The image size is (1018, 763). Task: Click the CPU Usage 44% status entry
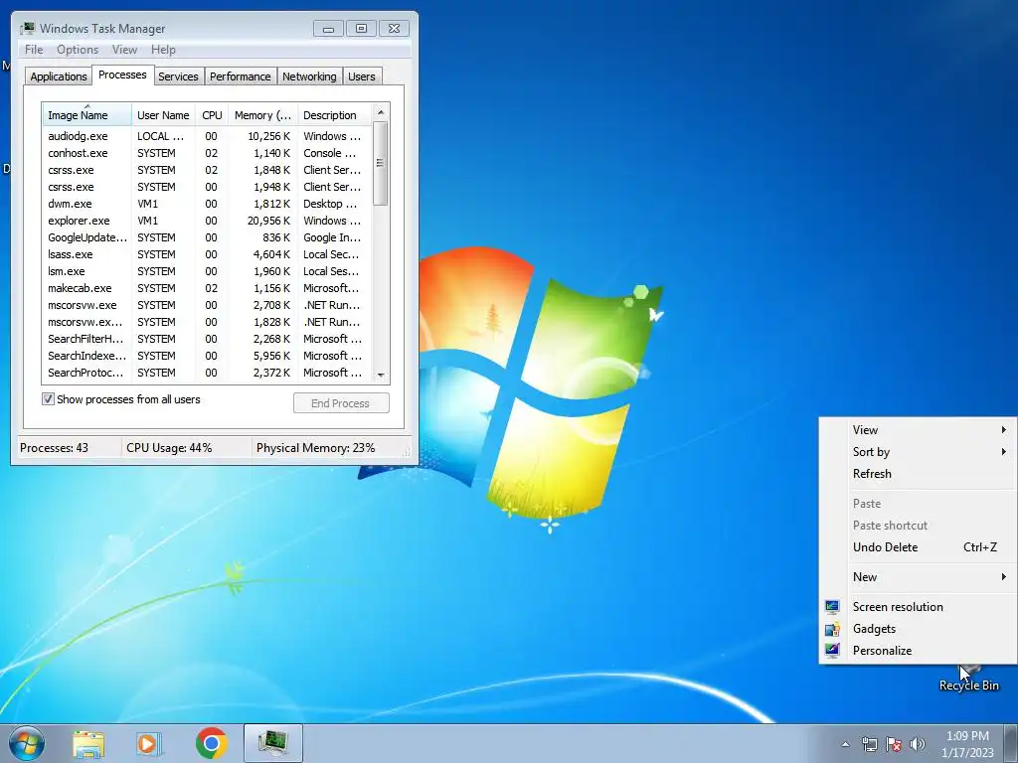tap(169, 448)
